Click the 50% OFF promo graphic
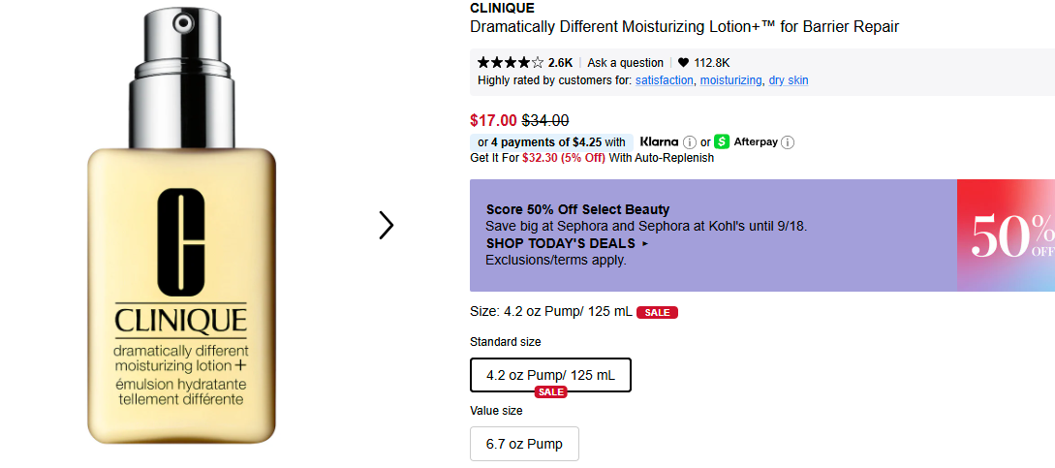 coord(1008,235)
